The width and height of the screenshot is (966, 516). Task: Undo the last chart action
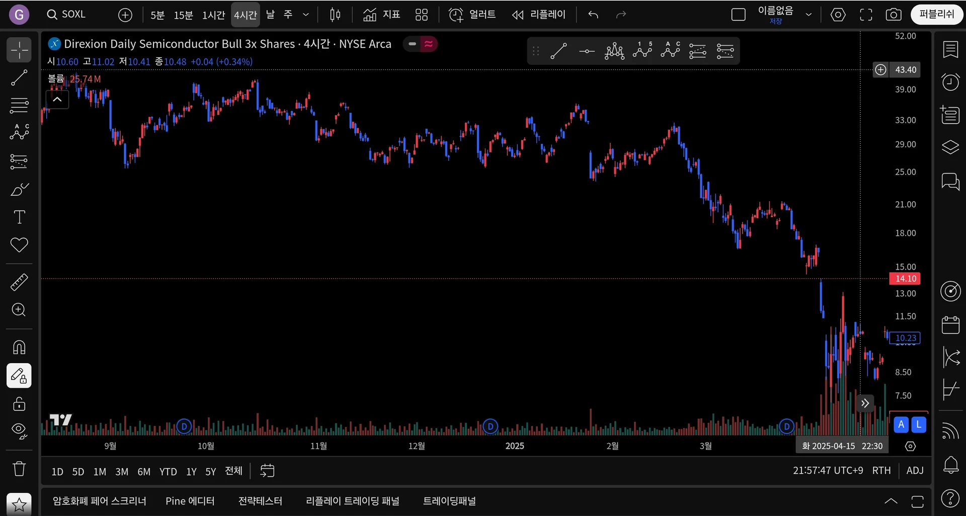coord(593,15)
